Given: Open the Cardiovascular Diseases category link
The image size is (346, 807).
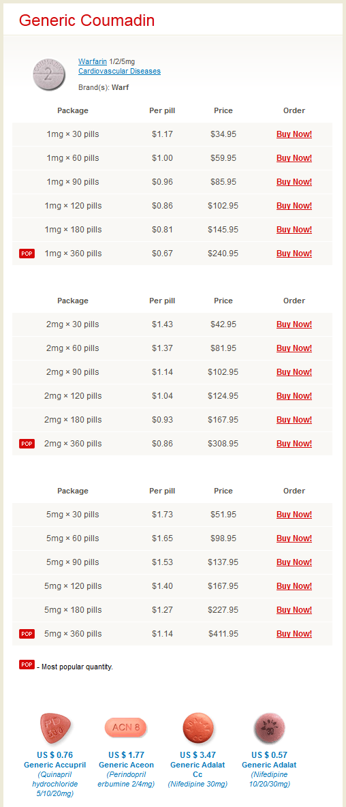Looking at the screenshot, I should point(119,71).
